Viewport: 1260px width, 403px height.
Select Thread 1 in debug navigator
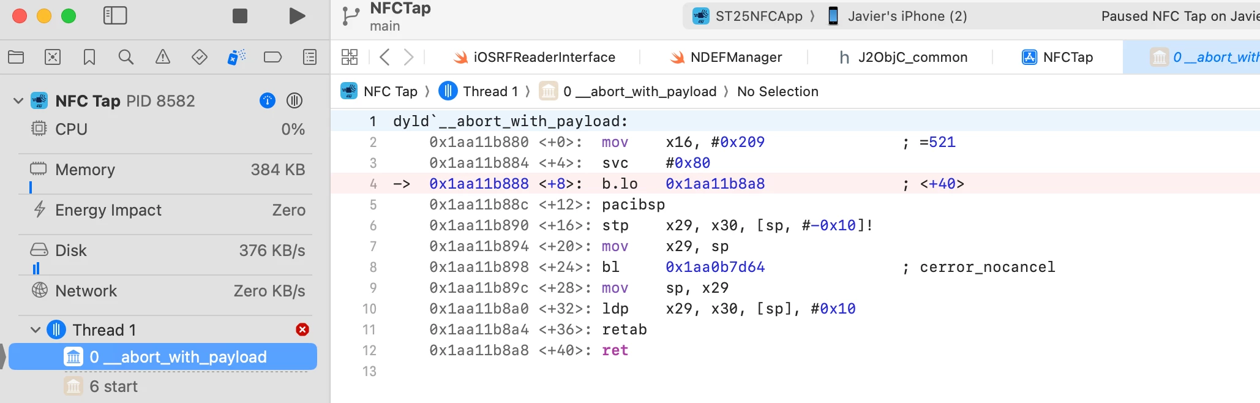pos(104,330)
